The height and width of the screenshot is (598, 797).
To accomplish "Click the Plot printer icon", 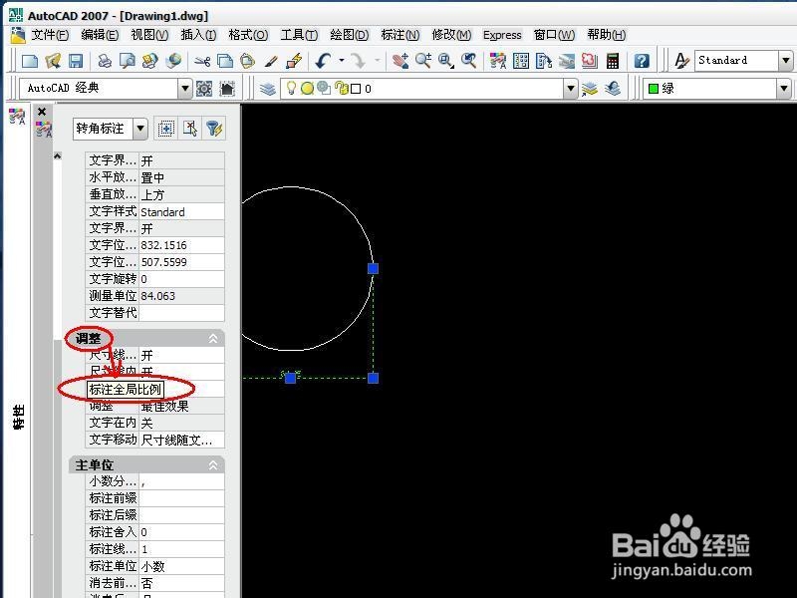I will [x=105, y=61].
